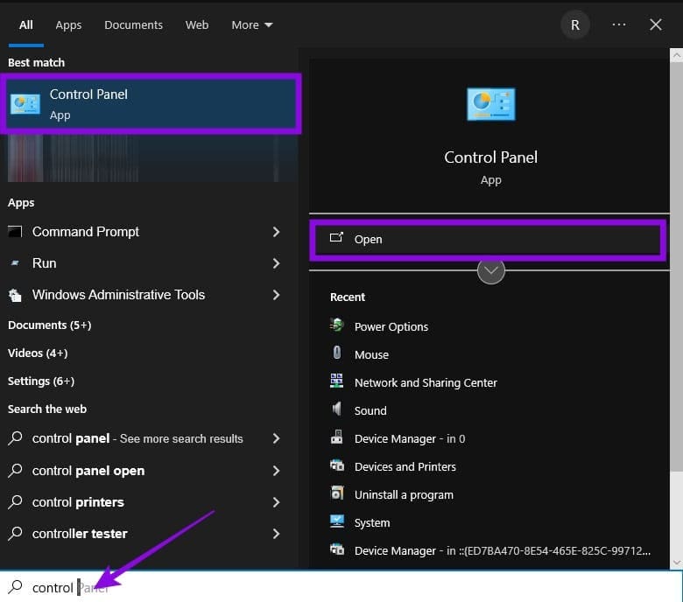
Task: Open Control Panel best match result
Action: [151, 103]
